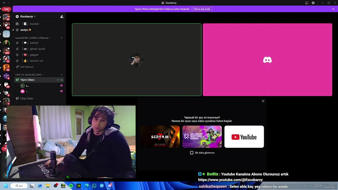The height and width of the screenshot is (190, 338).
Task: Launch the Valorant Masters card
Action: click(202, 137)
